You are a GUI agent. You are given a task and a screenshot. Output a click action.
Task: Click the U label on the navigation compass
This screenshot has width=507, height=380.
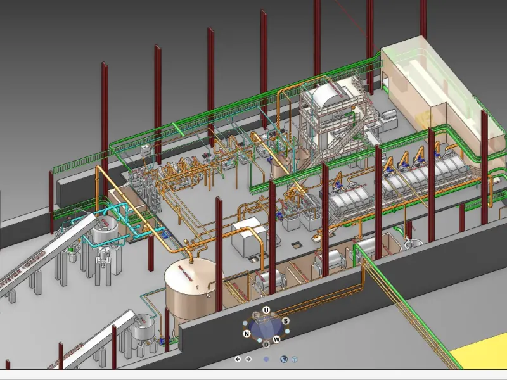(x=266, y=310)
